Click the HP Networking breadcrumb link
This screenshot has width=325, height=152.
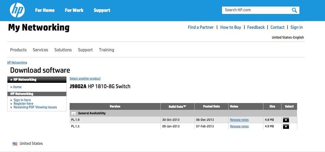17,62
